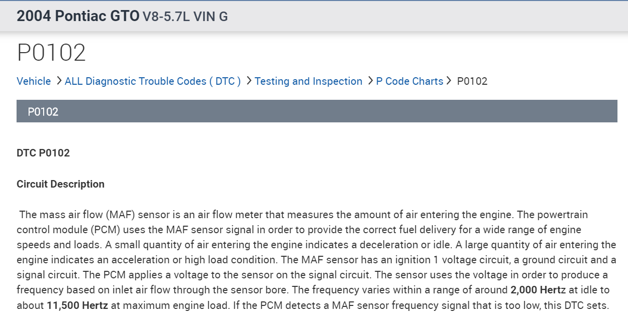628x333 pixels.
Task: Click the chevron right after Vehicle
Action: pyautogui.click(x=59, y=81)
